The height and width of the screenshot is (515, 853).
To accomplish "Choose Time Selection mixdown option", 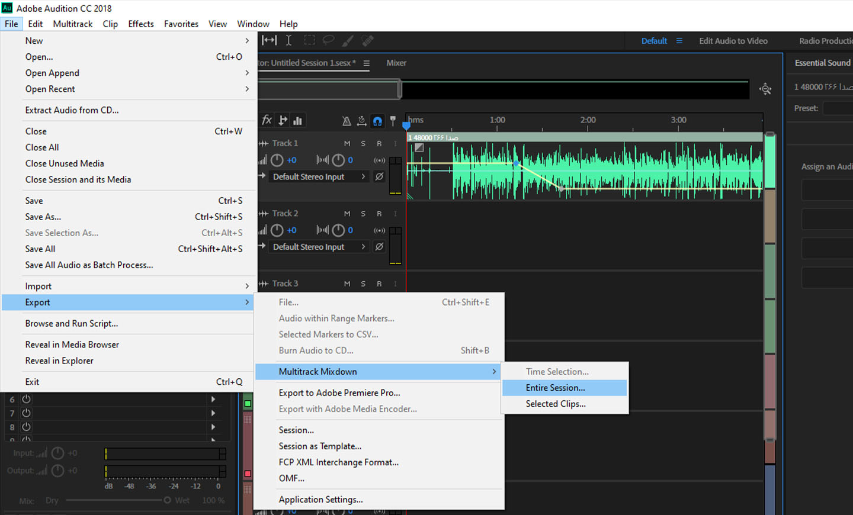I will click(564, 372).
